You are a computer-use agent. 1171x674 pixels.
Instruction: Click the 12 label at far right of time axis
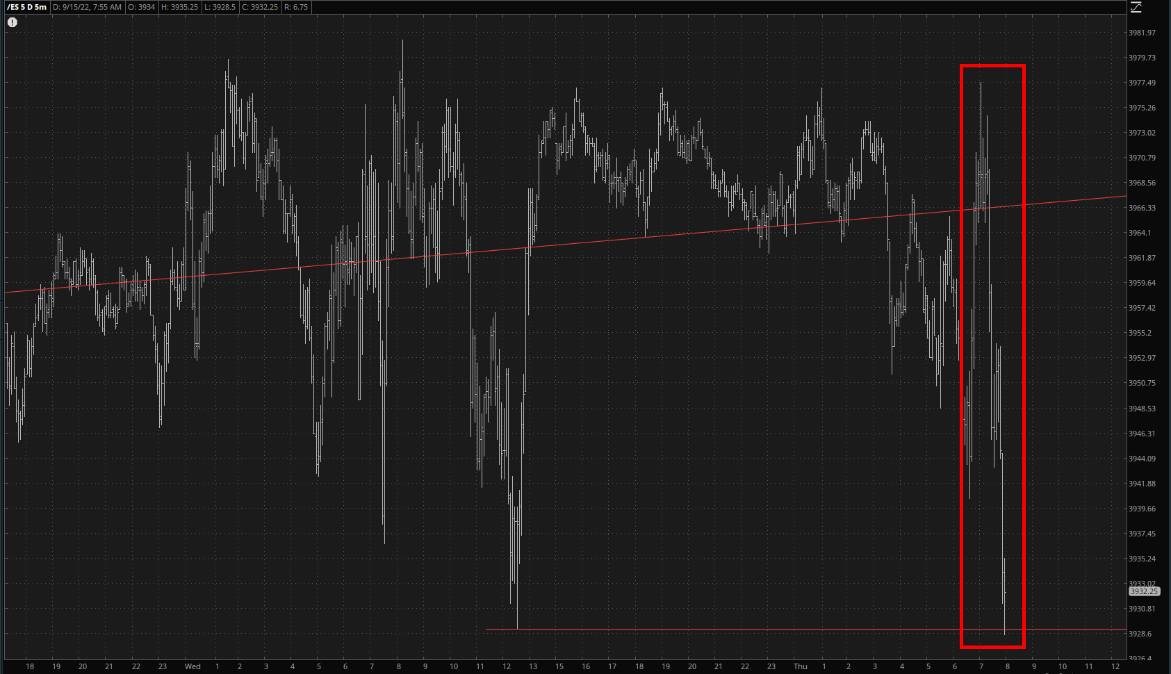1115,666
